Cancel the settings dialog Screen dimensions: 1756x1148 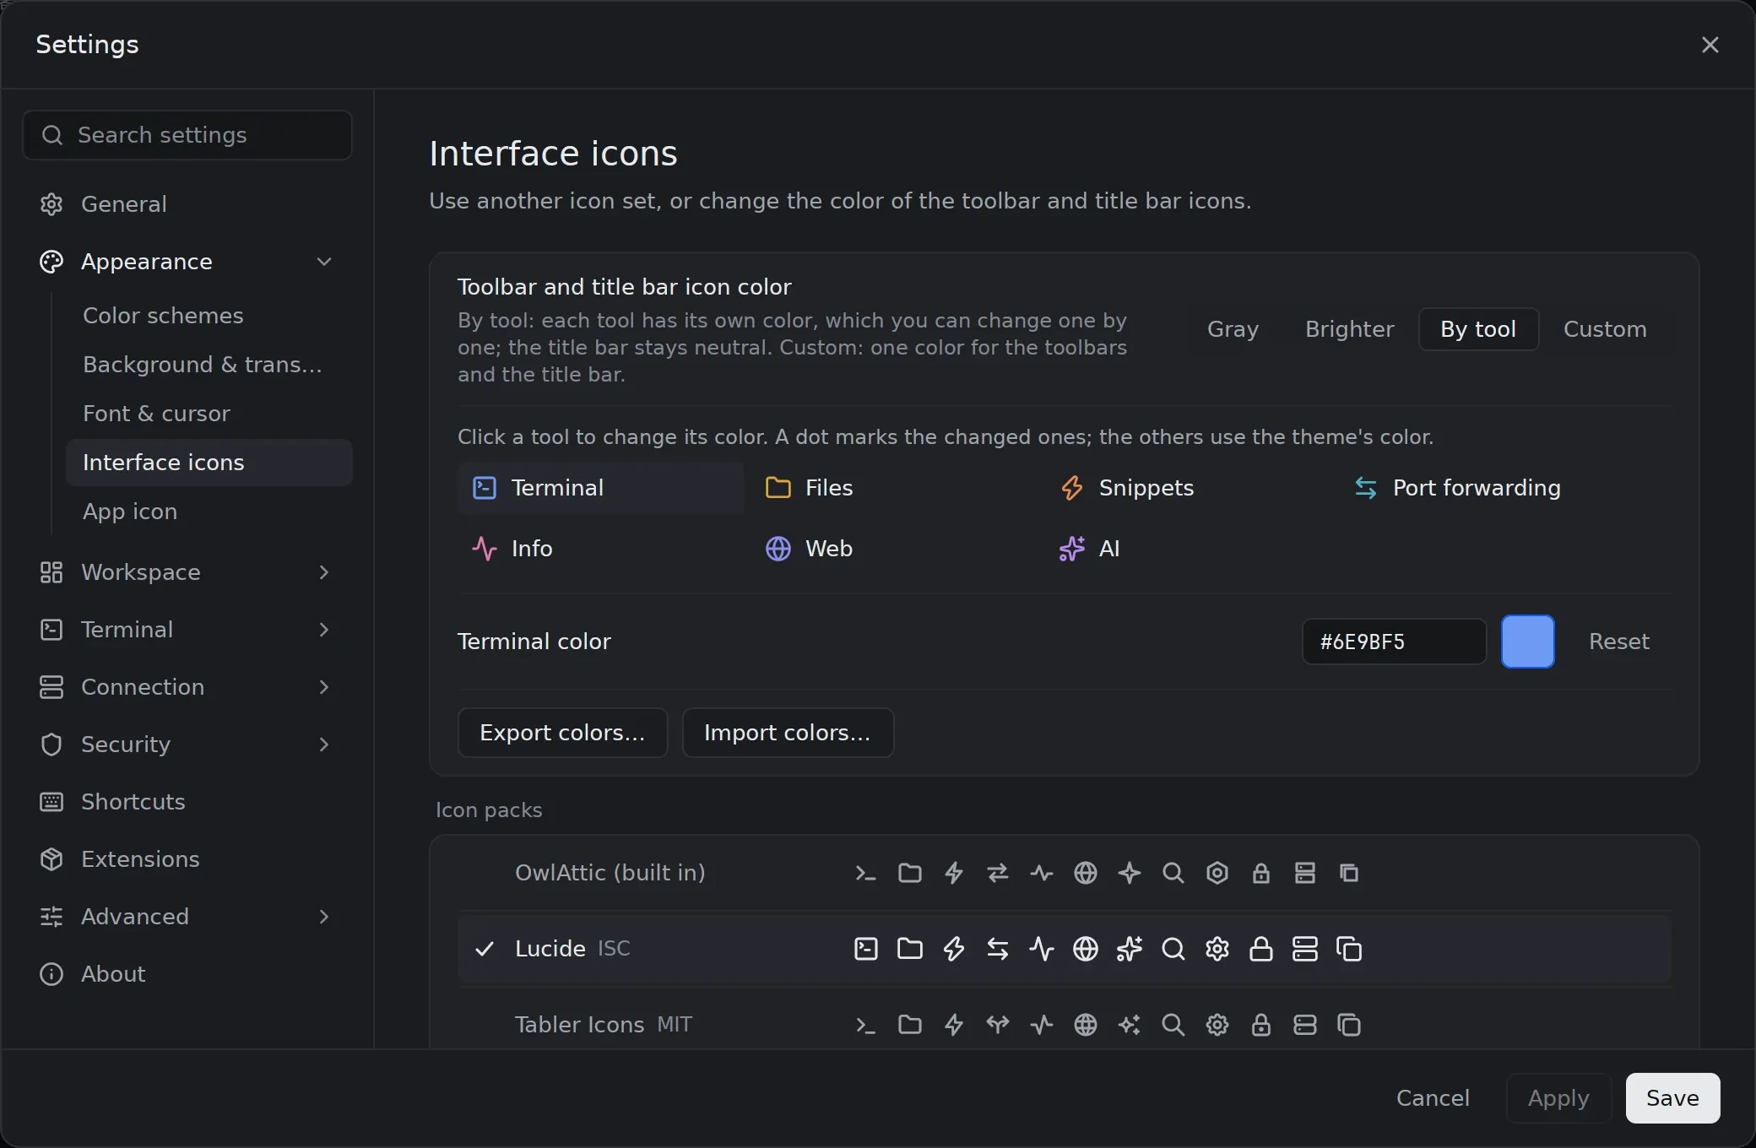pyautogui.click(x=1433, y=1098)
